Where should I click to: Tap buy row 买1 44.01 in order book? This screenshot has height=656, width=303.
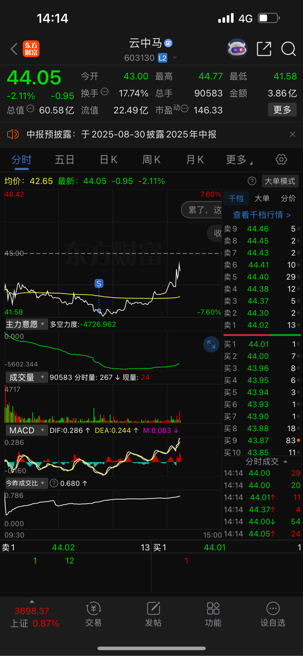point(262,344)
